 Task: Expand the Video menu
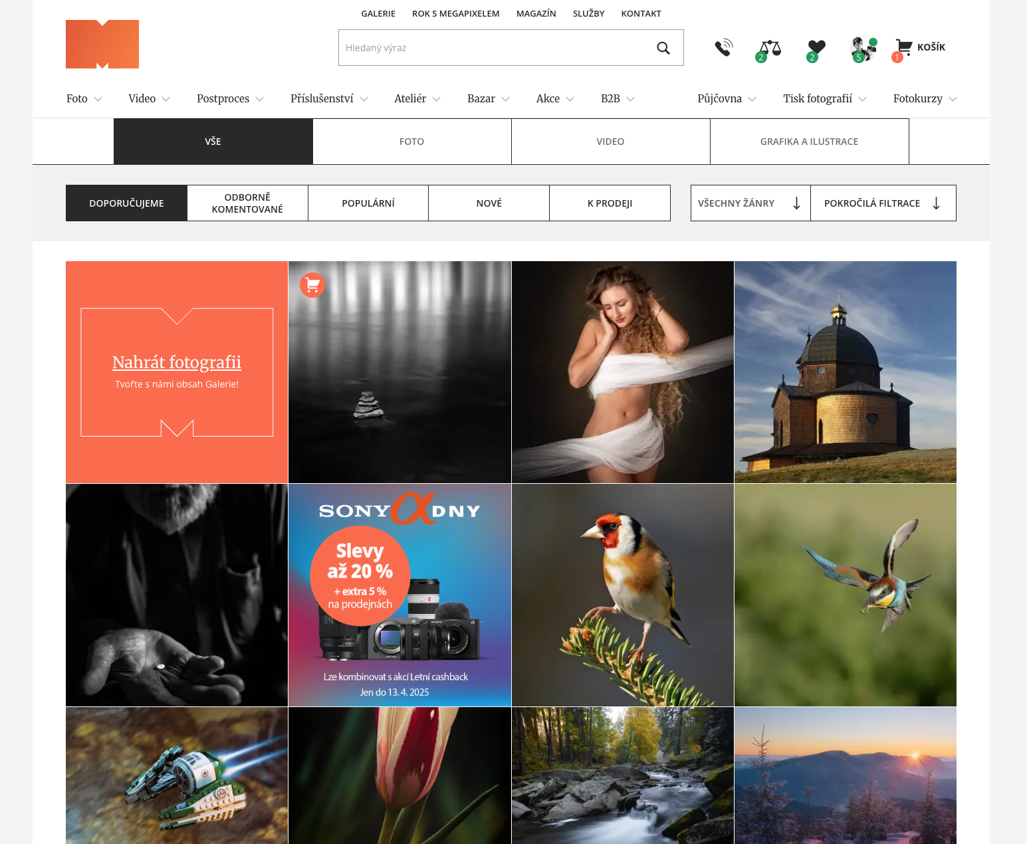click(x=150, y=98)
